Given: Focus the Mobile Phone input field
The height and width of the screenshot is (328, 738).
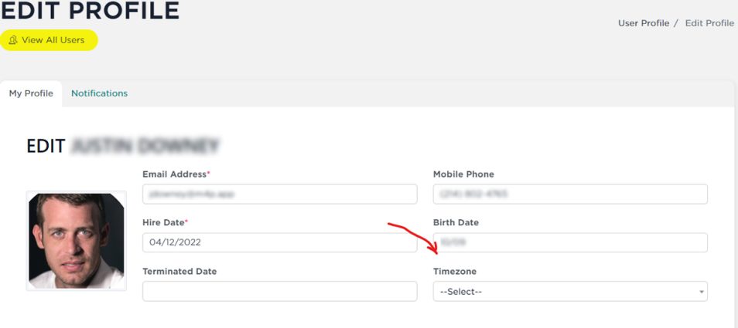Looking at the screenshot, I should pyautogui.click(x=570, y=194).
